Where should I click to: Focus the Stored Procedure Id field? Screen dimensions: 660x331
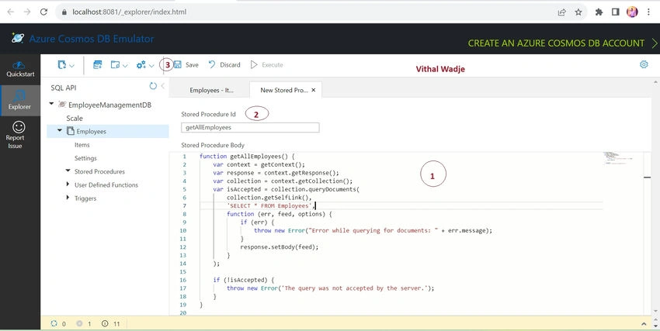250,127
